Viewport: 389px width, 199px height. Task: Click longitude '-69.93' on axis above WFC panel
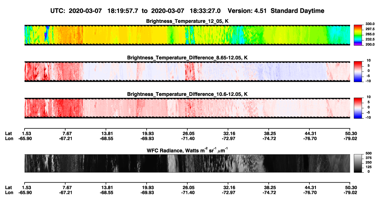[x=147, y=138]
